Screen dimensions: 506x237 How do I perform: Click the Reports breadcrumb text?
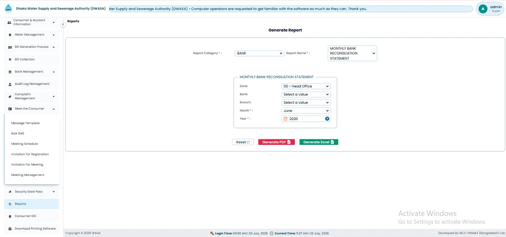click(x=73, y=21)
